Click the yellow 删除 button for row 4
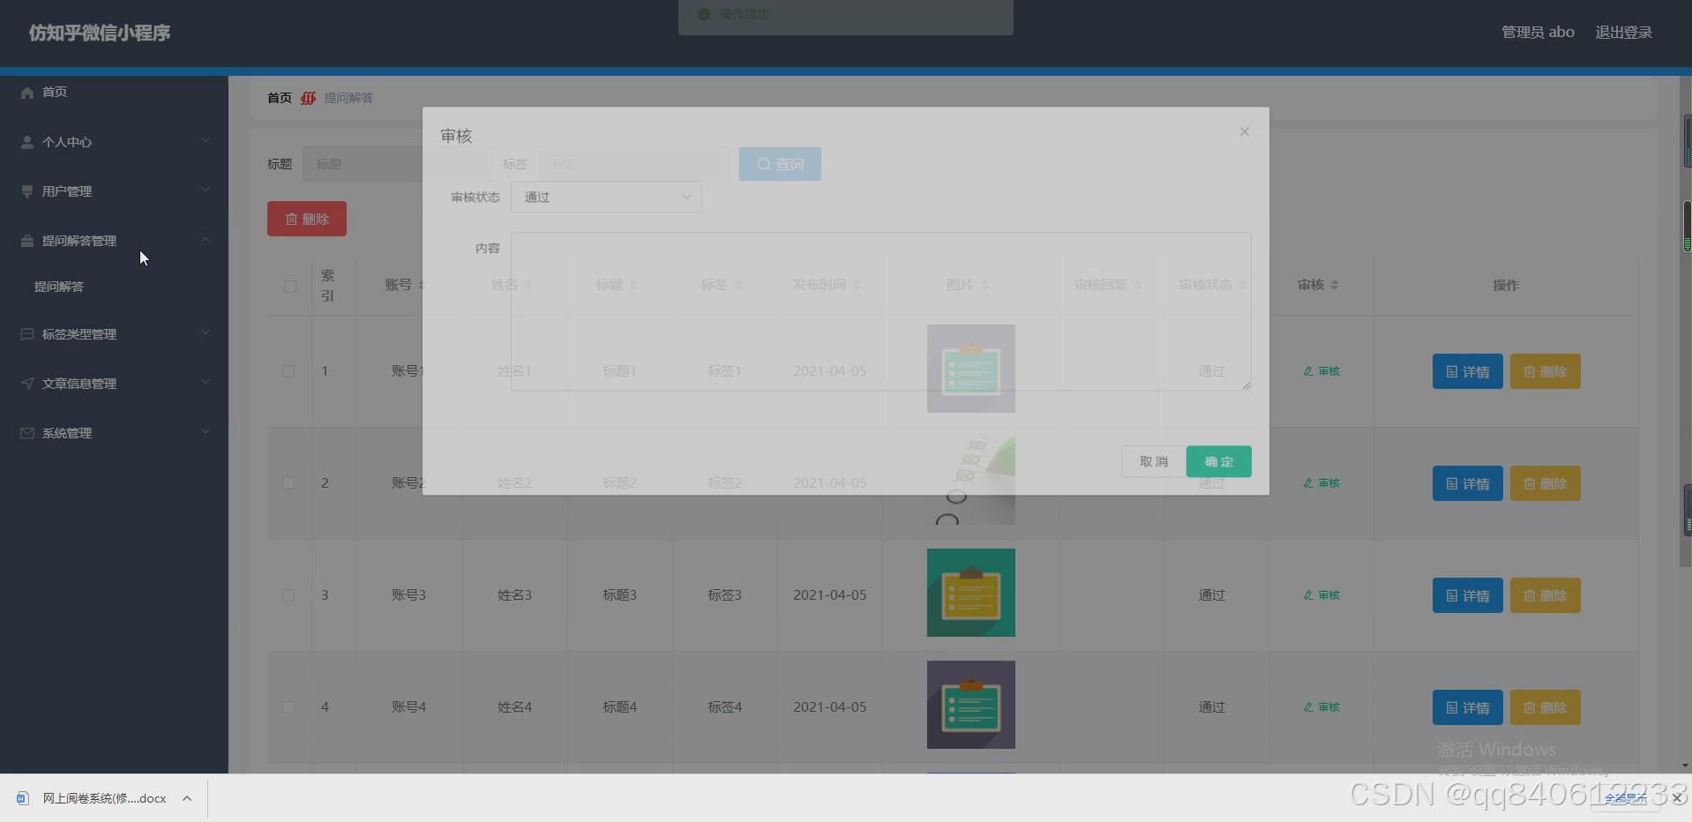 pyautogui.click(x=1546, y=707)
